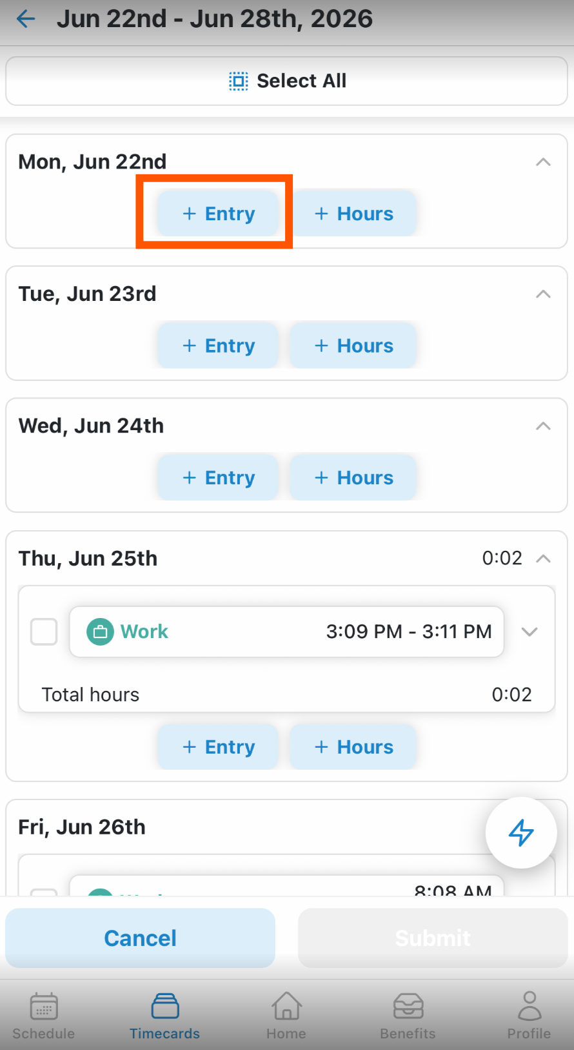Click the Cancel button

(x=141, y=938)
